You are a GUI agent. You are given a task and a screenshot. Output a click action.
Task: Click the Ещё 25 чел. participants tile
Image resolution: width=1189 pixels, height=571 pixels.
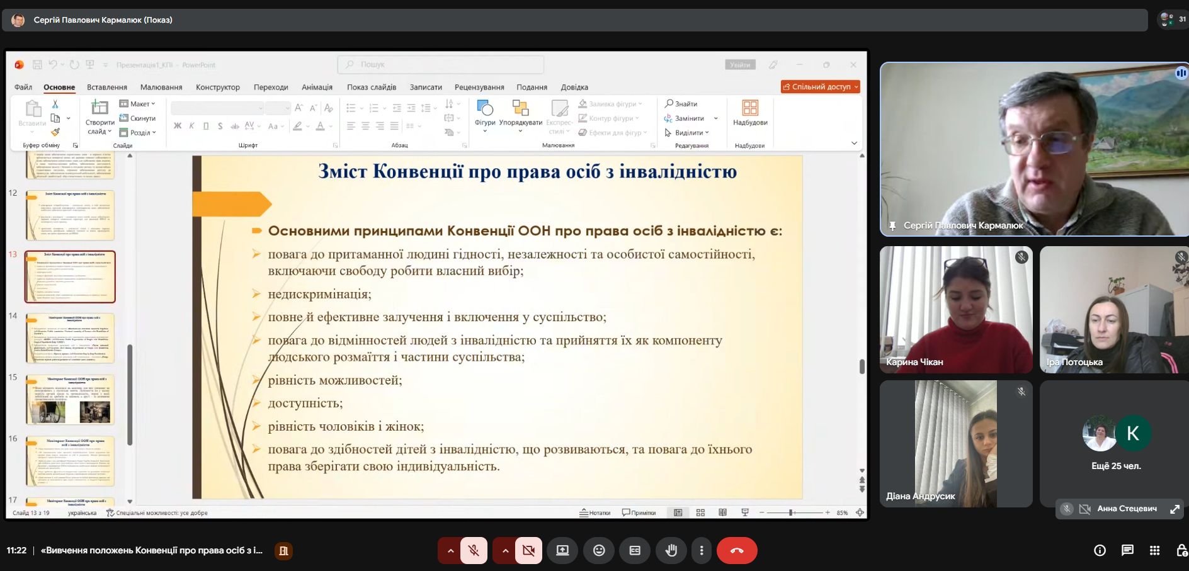point(1116,443)
